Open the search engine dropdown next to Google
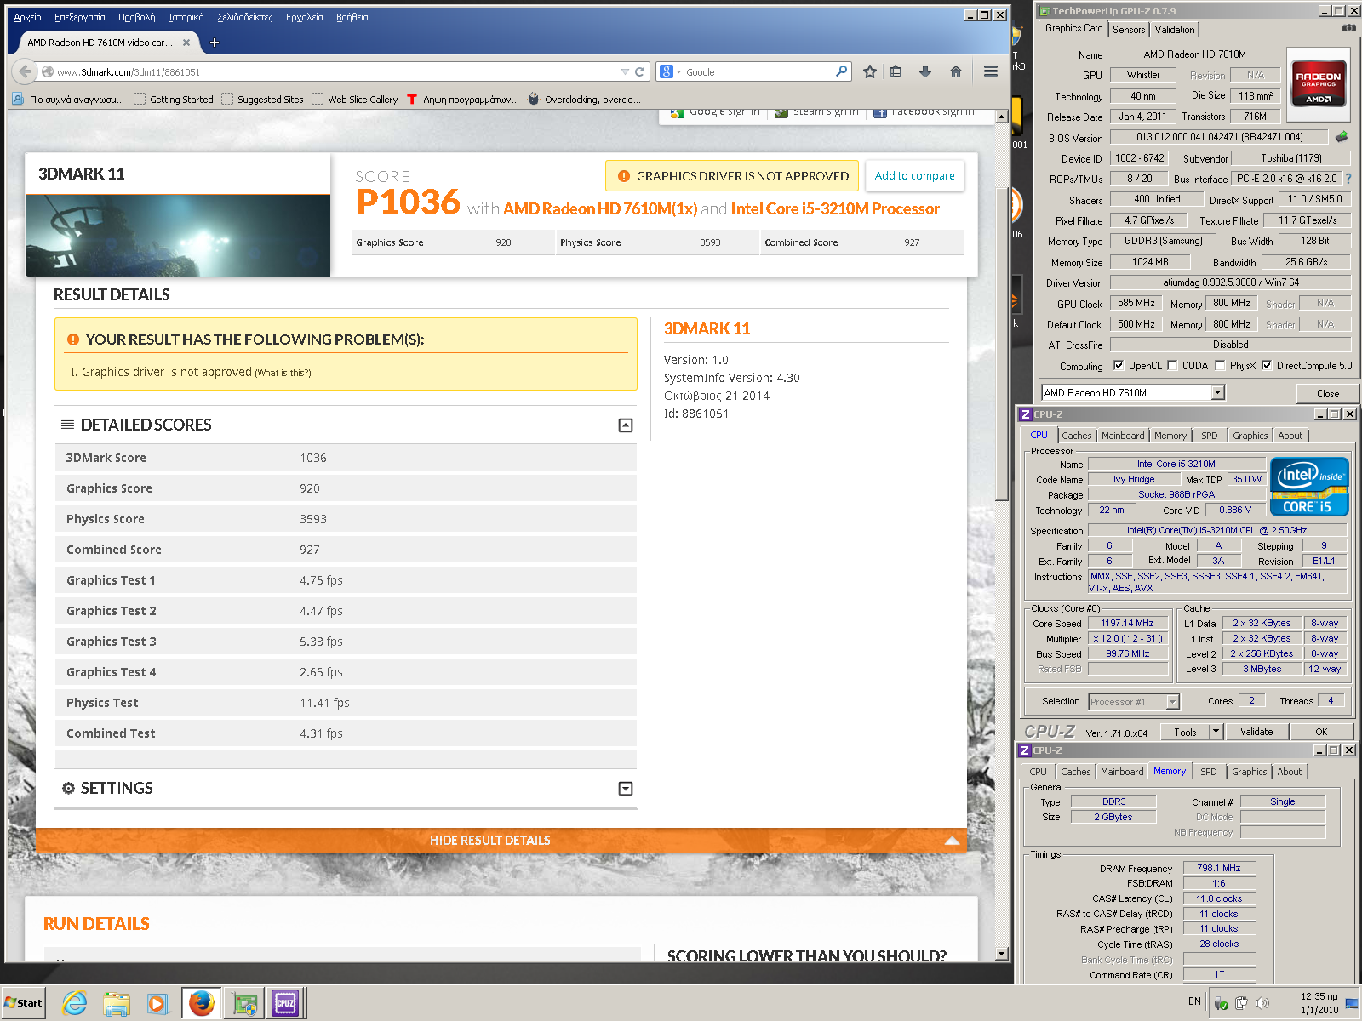The width and height of the screenshot is (1362, 1021). [x=678, y=72]
